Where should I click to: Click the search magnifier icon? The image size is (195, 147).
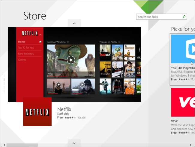184,17
